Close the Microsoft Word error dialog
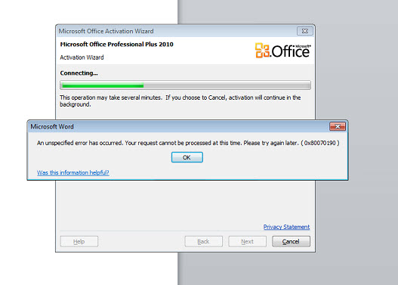398x285 pixels. pyautogui.click(x=338, y=126)
